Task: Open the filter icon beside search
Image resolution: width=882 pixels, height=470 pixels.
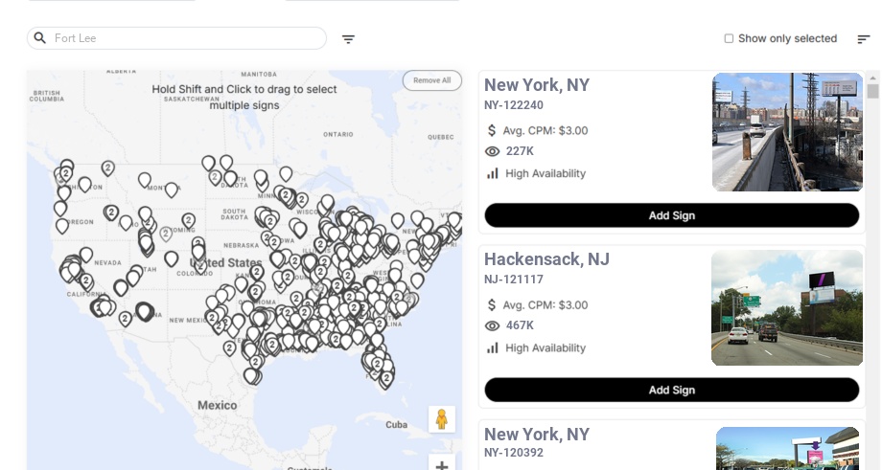Action: (348, 39)
